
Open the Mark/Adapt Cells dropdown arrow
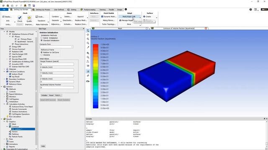pyautogui.click(x=140, y=17)
